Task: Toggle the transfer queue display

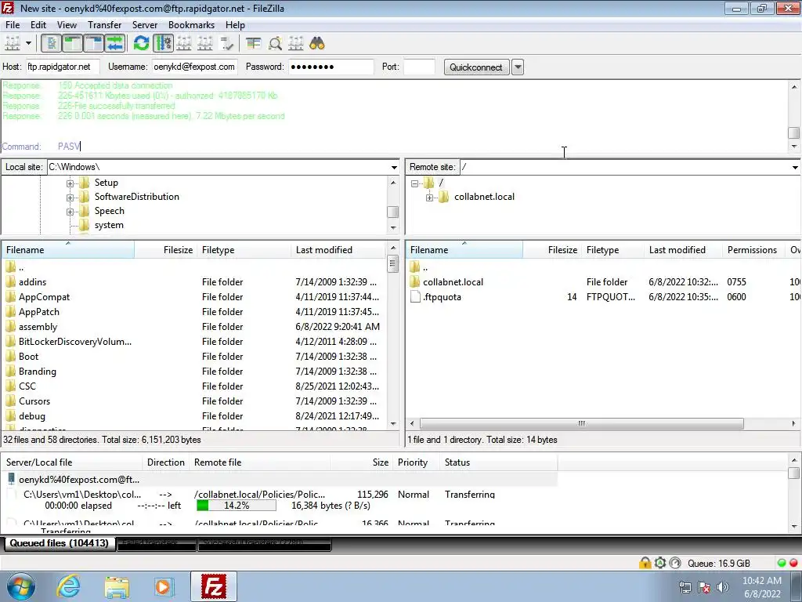Action: point(115,44)
